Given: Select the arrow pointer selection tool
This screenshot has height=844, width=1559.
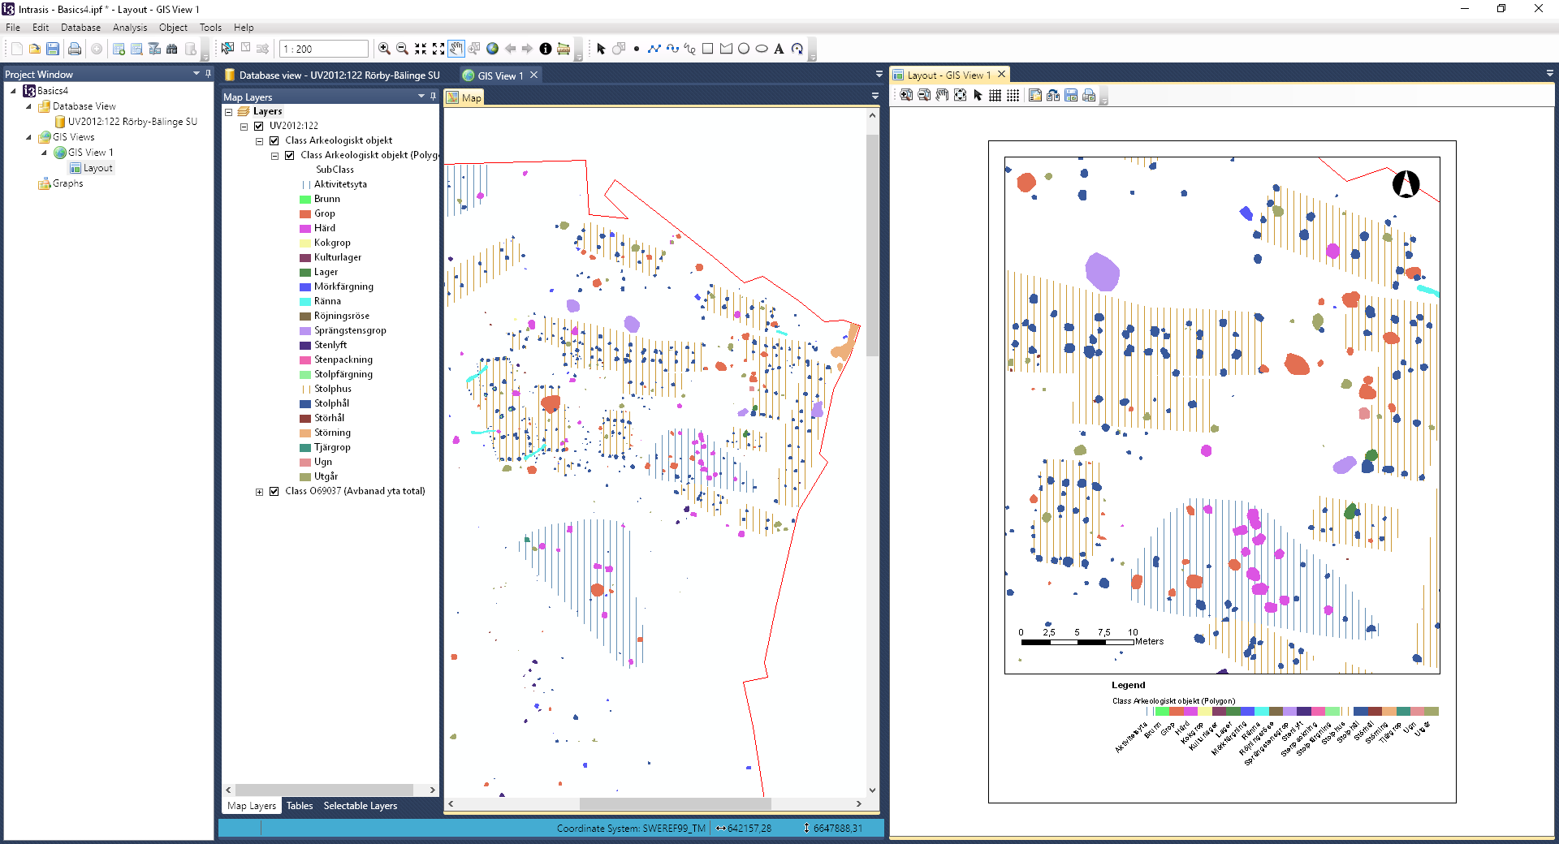Looking at the screenshot, I should 601,49.
